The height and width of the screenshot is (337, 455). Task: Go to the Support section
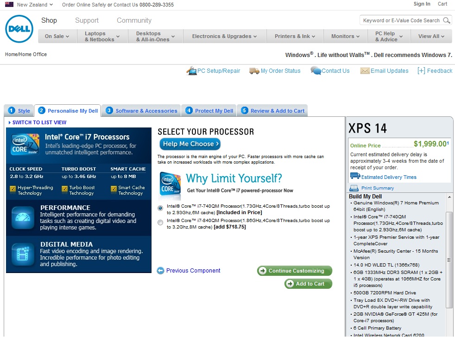pyautogui.click(x=87, y=20)
